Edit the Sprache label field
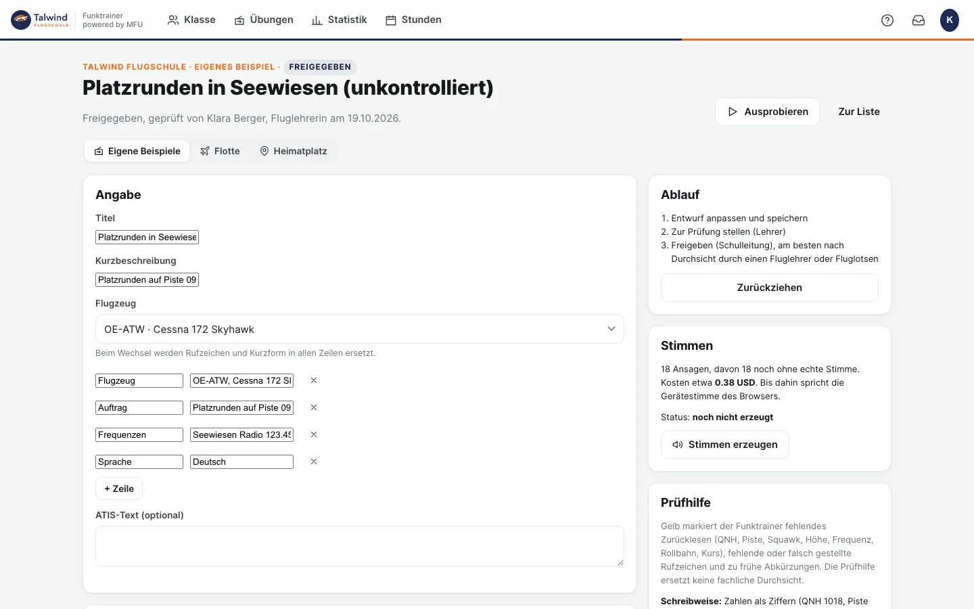The height and width of the screenshot is (609, 974). point(139,462)
